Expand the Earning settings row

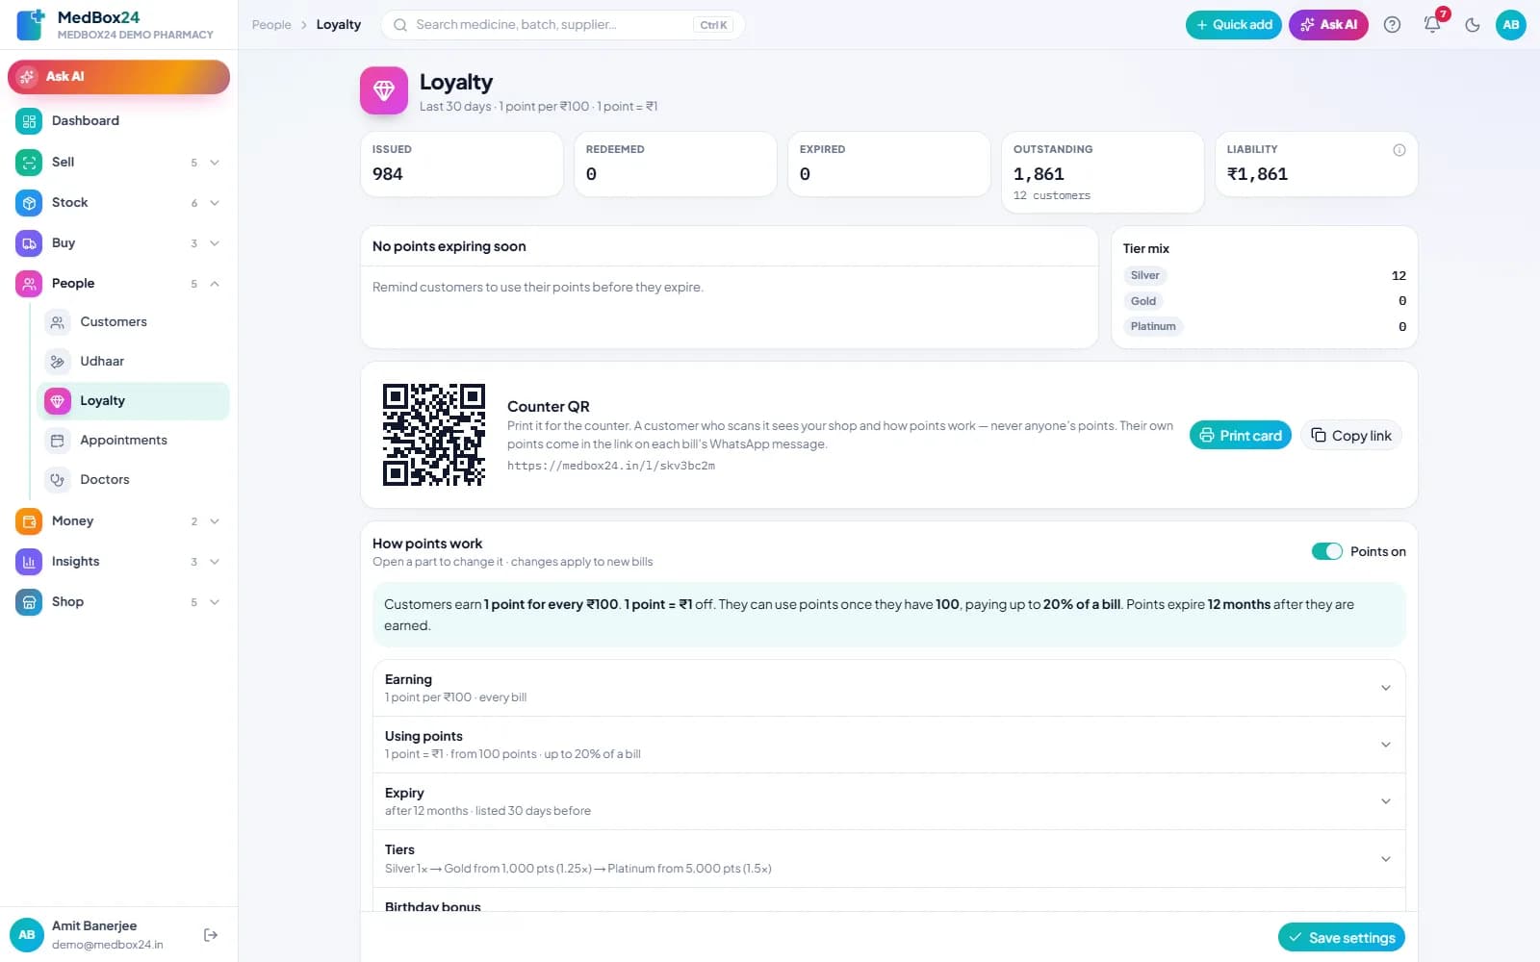[888, 688]
